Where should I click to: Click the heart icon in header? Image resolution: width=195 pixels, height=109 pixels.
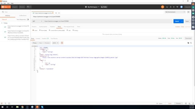pos(177,7)
